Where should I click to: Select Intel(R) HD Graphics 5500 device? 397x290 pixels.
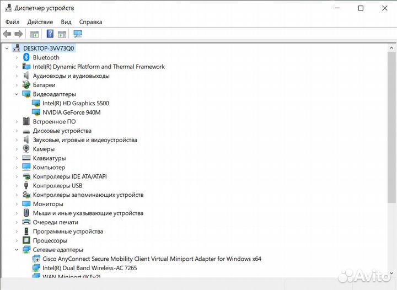[x=76, y=103]
